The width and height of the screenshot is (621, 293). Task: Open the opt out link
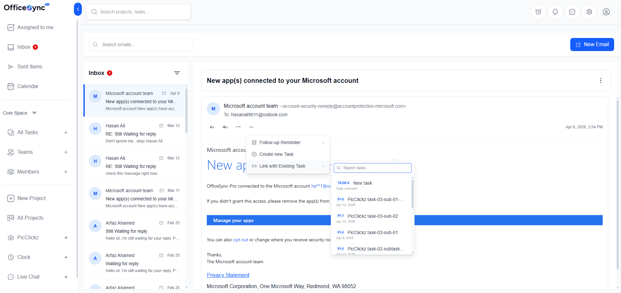[240, 240]
